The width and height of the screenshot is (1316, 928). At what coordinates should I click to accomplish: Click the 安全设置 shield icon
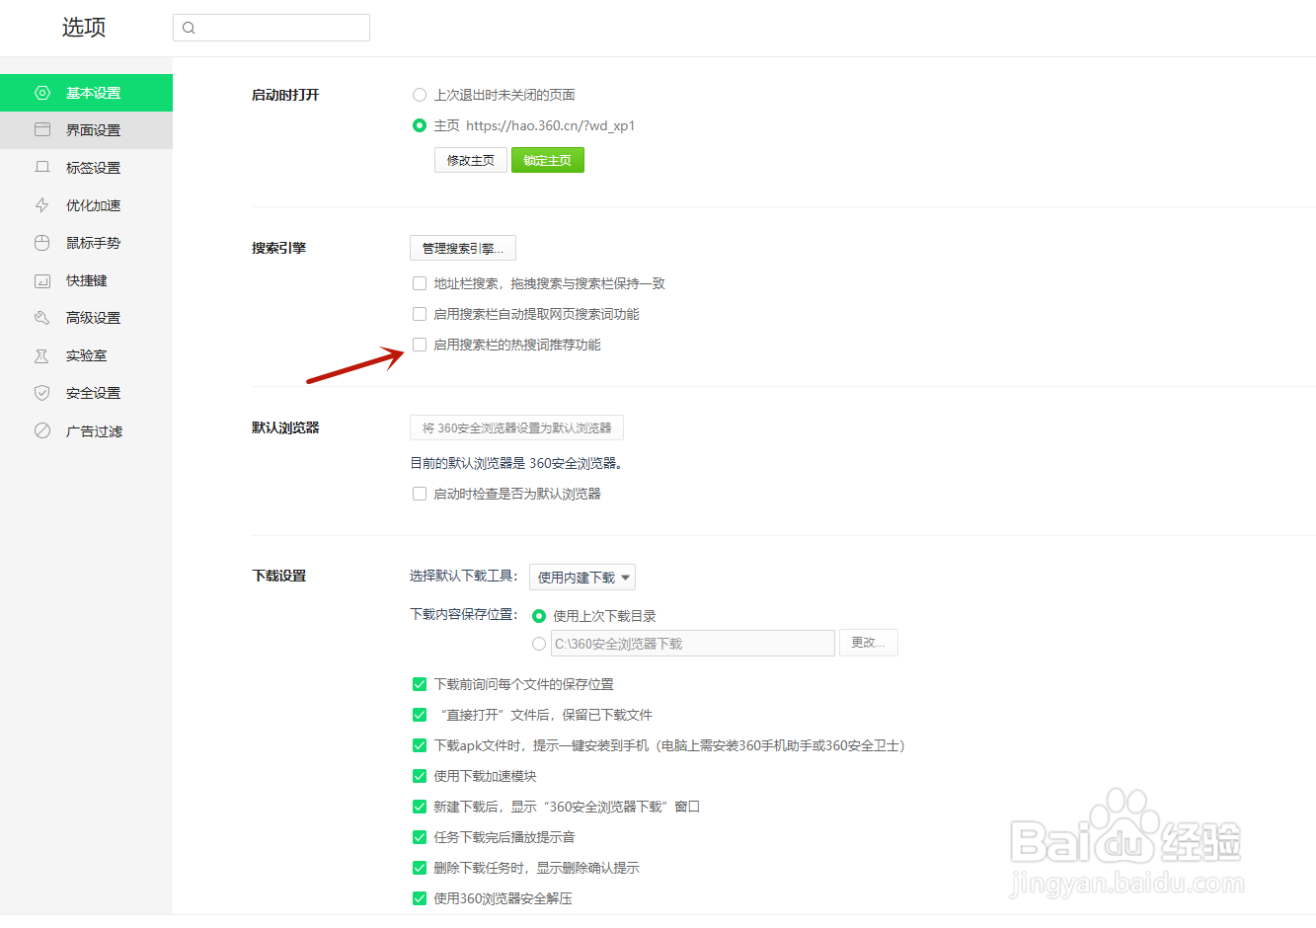pos(42,393)
